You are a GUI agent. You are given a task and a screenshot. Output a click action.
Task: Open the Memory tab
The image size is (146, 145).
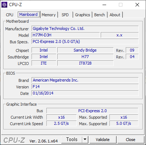49,15
